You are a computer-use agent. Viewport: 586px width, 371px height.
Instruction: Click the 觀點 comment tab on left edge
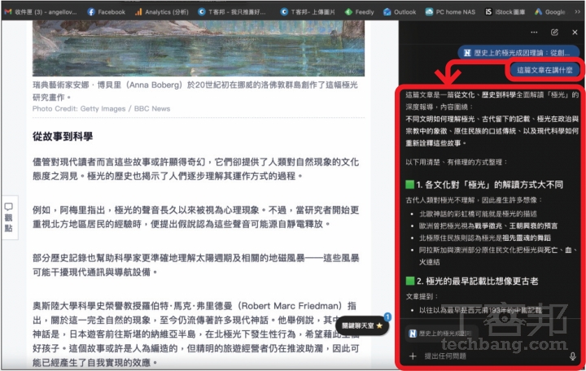[x=9, y=217]
